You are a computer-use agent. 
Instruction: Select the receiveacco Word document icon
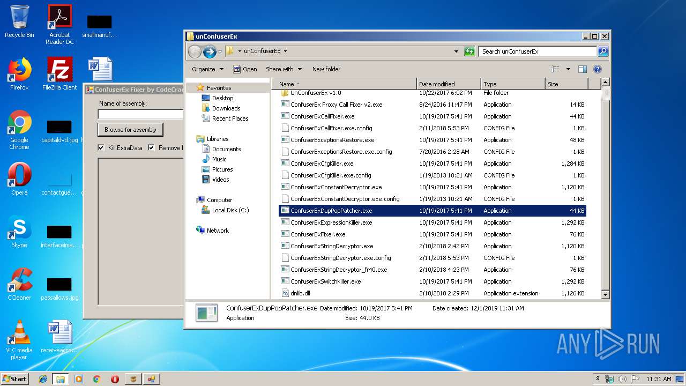point(59,337)
